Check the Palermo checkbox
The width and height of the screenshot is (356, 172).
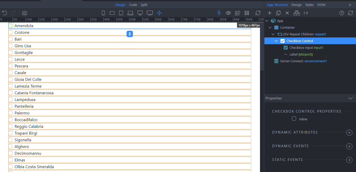(11, 113)
